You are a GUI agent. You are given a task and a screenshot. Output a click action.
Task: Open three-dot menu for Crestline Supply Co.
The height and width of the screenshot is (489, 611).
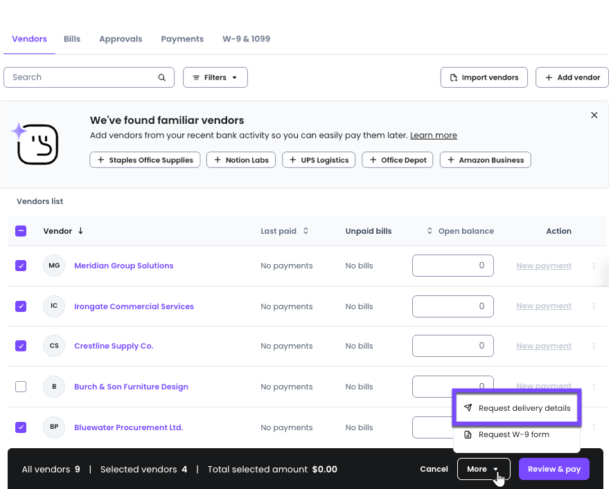[x=594, y=346]
